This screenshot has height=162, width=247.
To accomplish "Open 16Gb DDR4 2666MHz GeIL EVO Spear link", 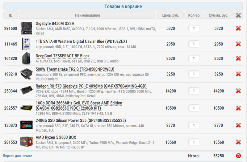I will [x=79, y=106].
